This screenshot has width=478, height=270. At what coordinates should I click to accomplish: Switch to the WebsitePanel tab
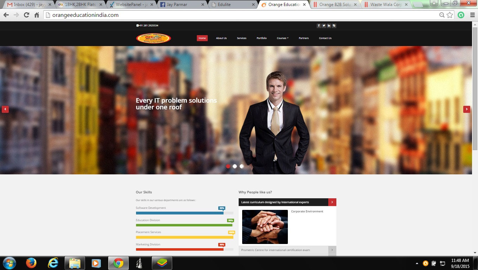click(130, 5)
